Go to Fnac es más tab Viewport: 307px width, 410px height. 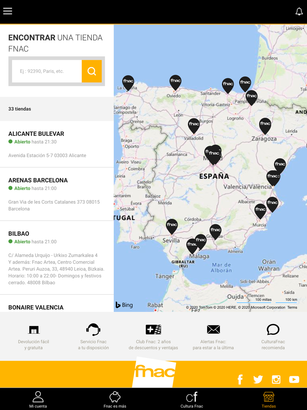(115, 400)
